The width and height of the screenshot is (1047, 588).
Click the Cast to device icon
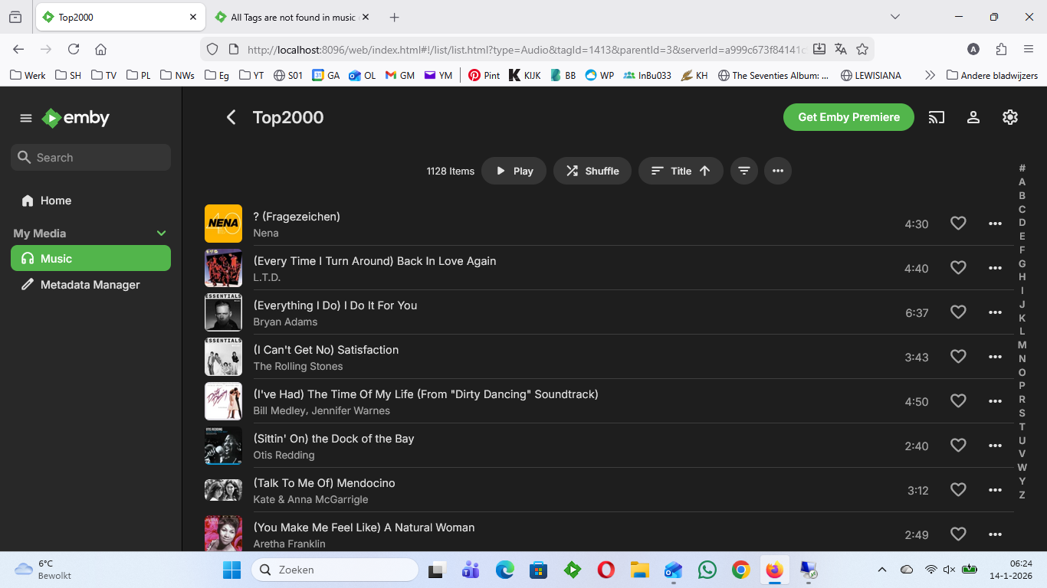click(936, 117)
